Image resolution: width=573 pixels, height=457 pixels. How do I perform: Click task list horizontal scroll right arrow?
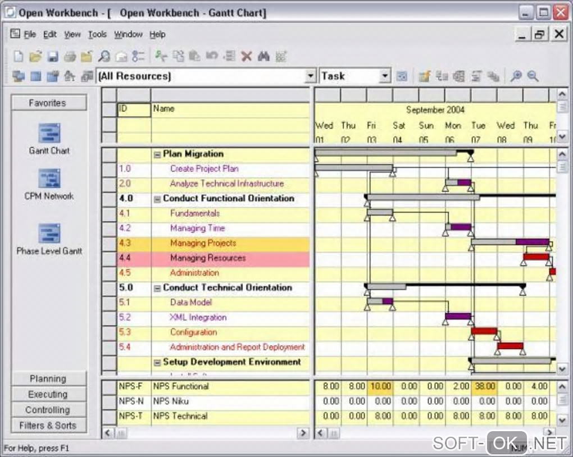[x=303, y=433]
